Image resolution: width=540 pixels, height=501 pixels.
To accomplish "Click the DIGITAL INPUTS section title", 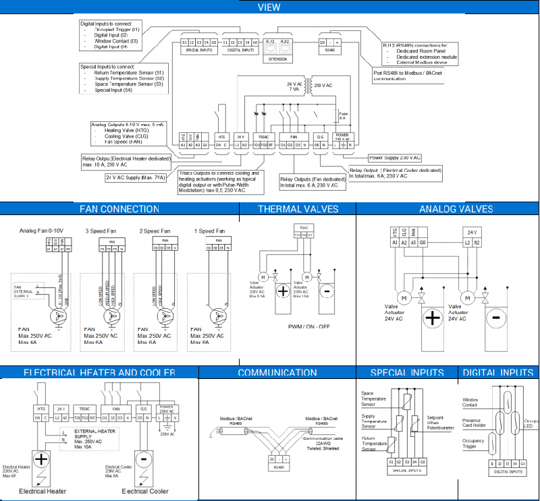I will point(498,373).
